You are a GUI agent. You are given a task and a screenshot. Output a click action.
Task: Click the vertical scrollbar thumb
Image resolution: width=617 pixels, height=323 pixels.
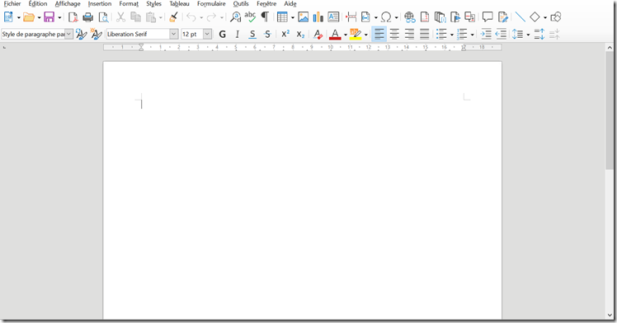(x=610, y=110)
